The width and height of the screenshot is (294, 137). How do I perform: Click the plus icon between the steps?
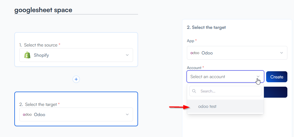[x=76, y=79]
